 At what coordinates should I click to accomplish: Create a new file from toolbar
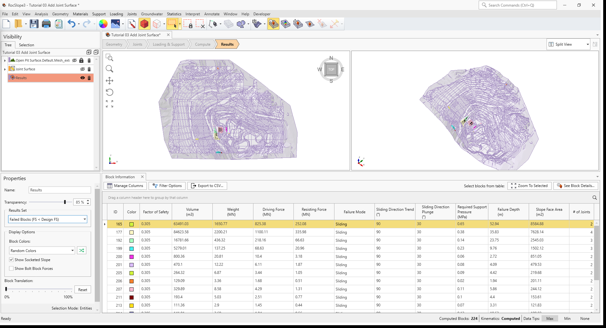coord(6,24)
